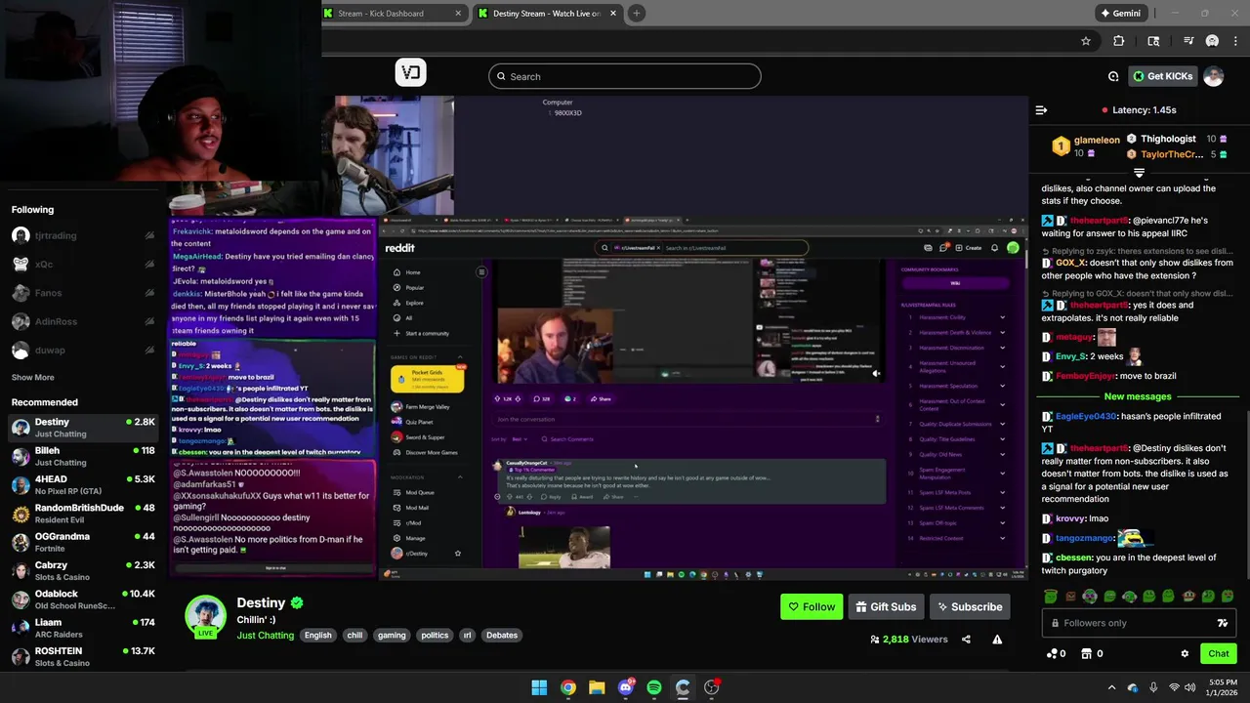The image size is (1250, 703).
Task: Pick the first halo frog emote
Action: coord(1051,596)
